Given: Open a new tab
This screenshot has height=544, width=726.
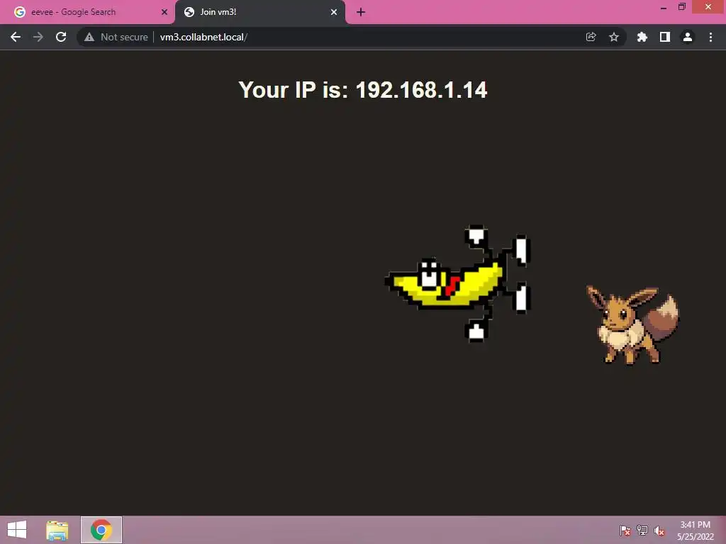Looking at the screenshot, I should coord(361,12).
